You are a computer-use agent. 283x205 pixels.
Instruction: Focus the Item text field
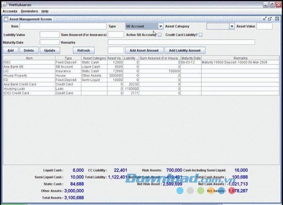[x=63, y=26]
